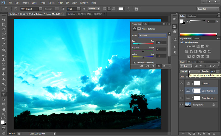Switch to Untitled-4 document tab
The image size is (221, 136).
coord(85,14)
